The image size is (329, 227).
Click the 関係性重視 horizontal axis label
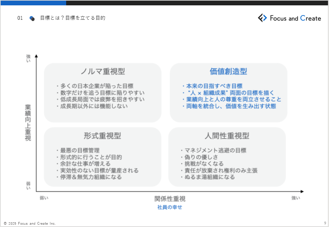170,199
